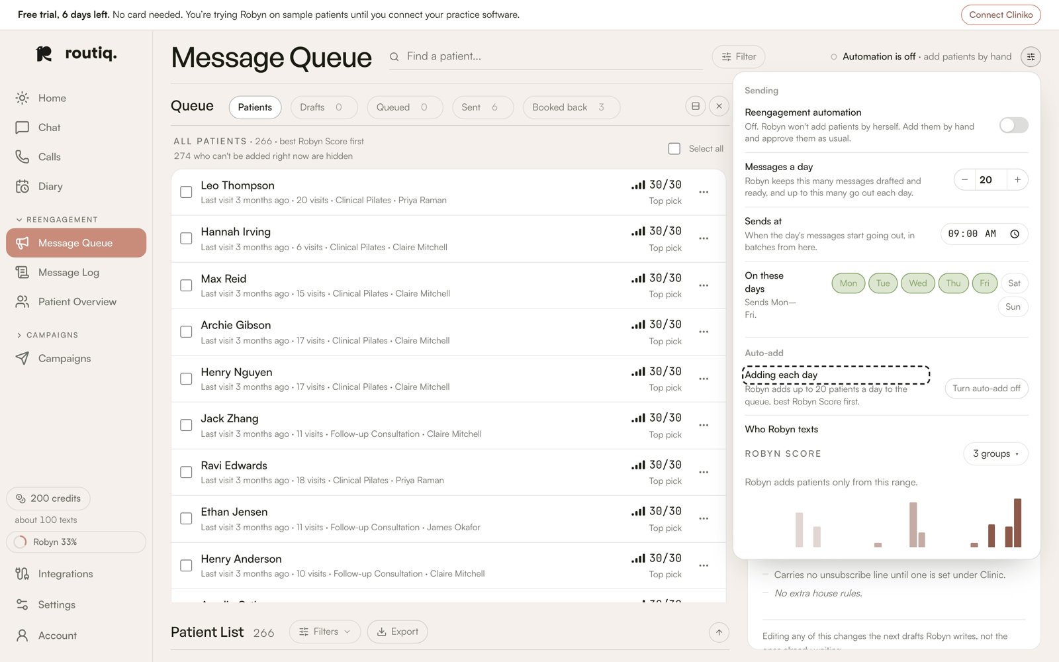Open Settings from the sidebar
This screenshot has height=662, width=1059.
[x=76, y=604]
